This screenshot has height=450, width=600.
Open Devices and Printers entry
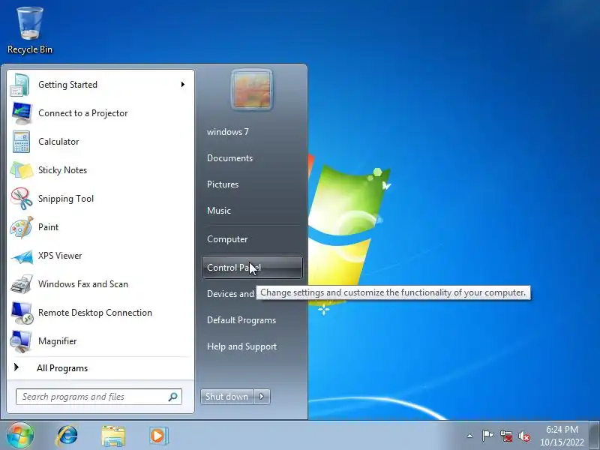pyautogui.click(x=230, y=294)
